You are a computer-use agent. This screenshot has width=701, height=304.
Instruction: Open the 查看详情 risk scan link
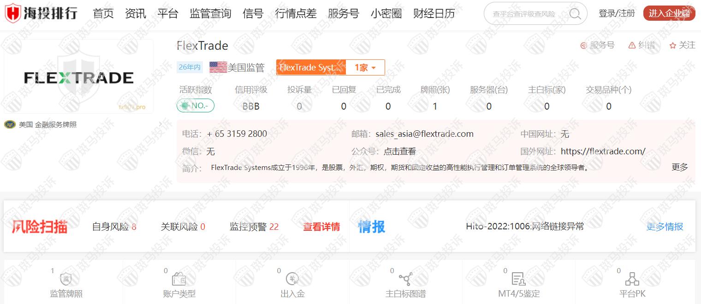point(321,227)
